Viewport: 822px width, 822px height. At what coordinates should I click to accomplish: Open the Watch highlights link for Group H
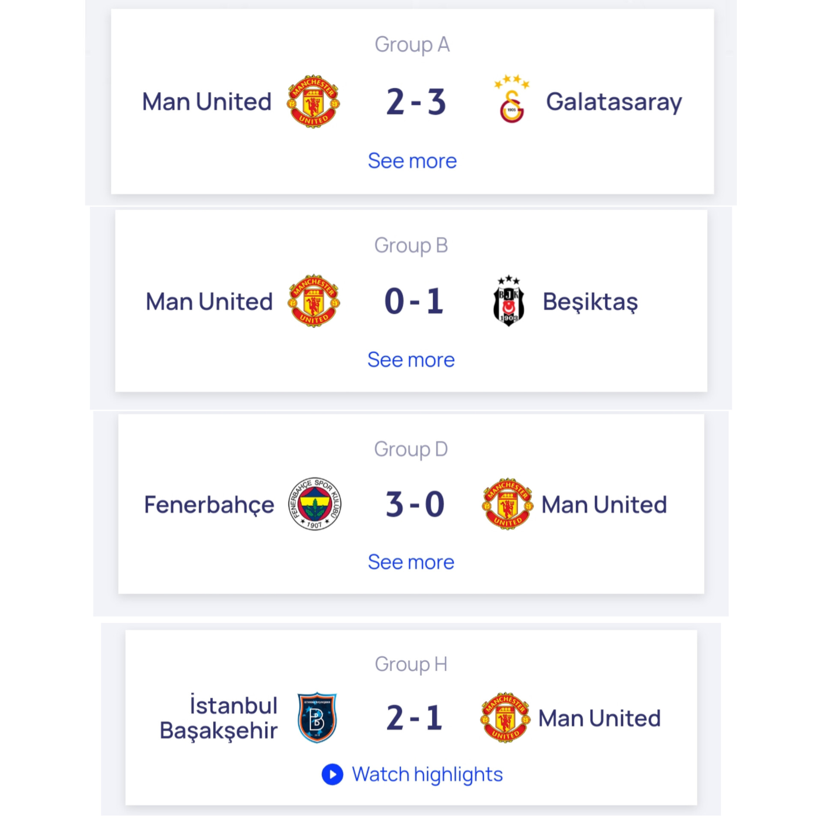[x=427, y=774]
